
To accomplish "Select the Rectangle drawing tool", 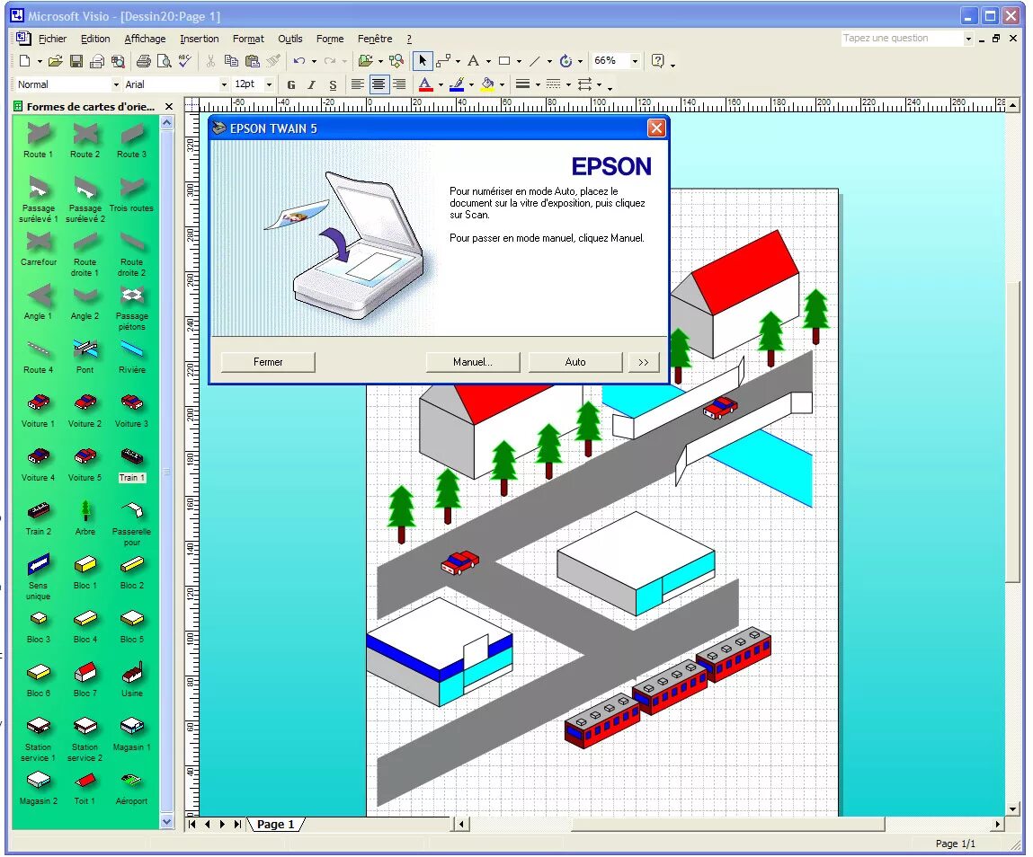I will [505, 60].
